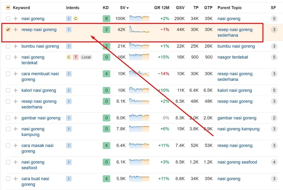
Task: Click the Keyword column header
Action: (21, 8)
